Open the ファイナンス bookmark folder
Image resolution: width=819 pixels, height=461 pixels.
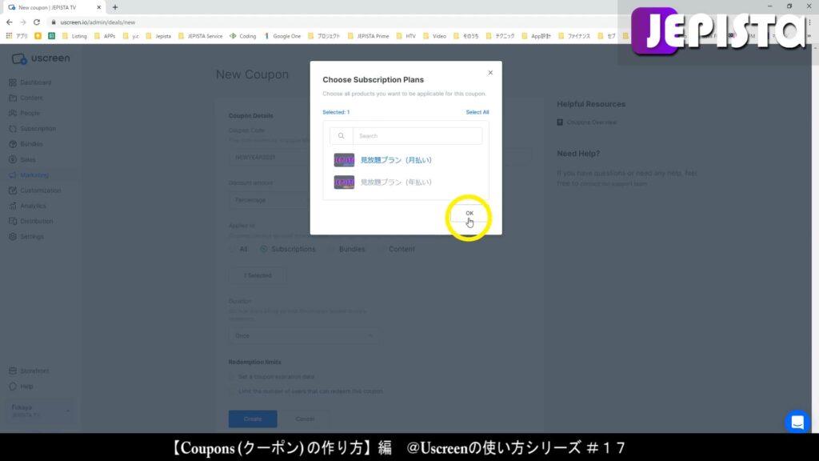(574, 36)
